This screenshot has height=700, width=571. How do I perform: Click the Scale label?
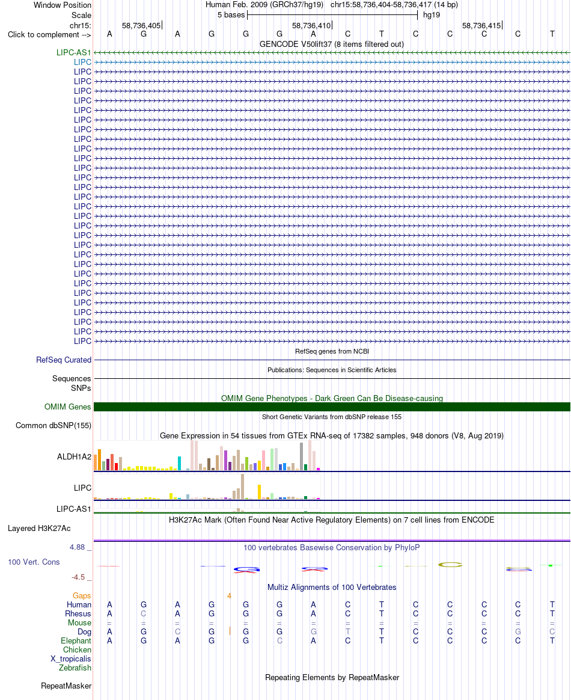click(81, 15)
